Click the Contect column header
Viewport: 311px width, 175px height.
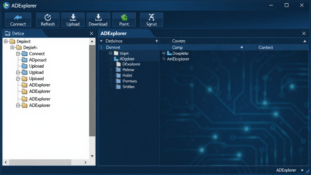tap(282, 47)
